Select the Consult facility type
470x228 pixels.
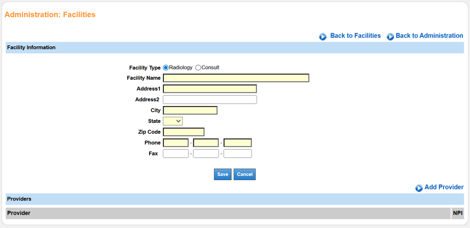coord(198,67)
